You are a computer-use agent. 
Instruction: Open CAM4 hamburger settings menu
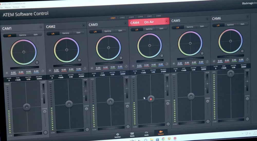point(133,66)
